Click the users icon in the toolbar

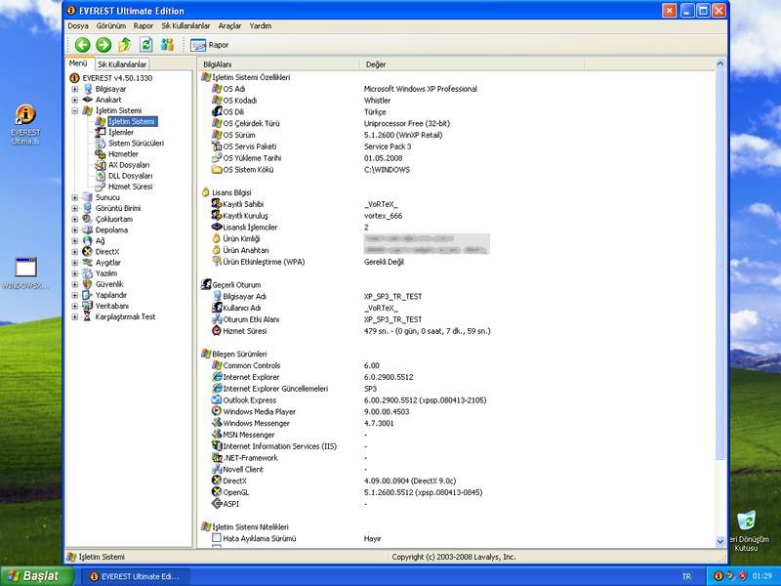tap(167, 45)
